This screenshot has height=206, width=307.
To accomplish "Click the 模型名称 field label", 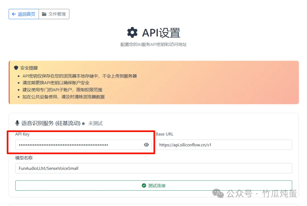I will pos(24,158).
